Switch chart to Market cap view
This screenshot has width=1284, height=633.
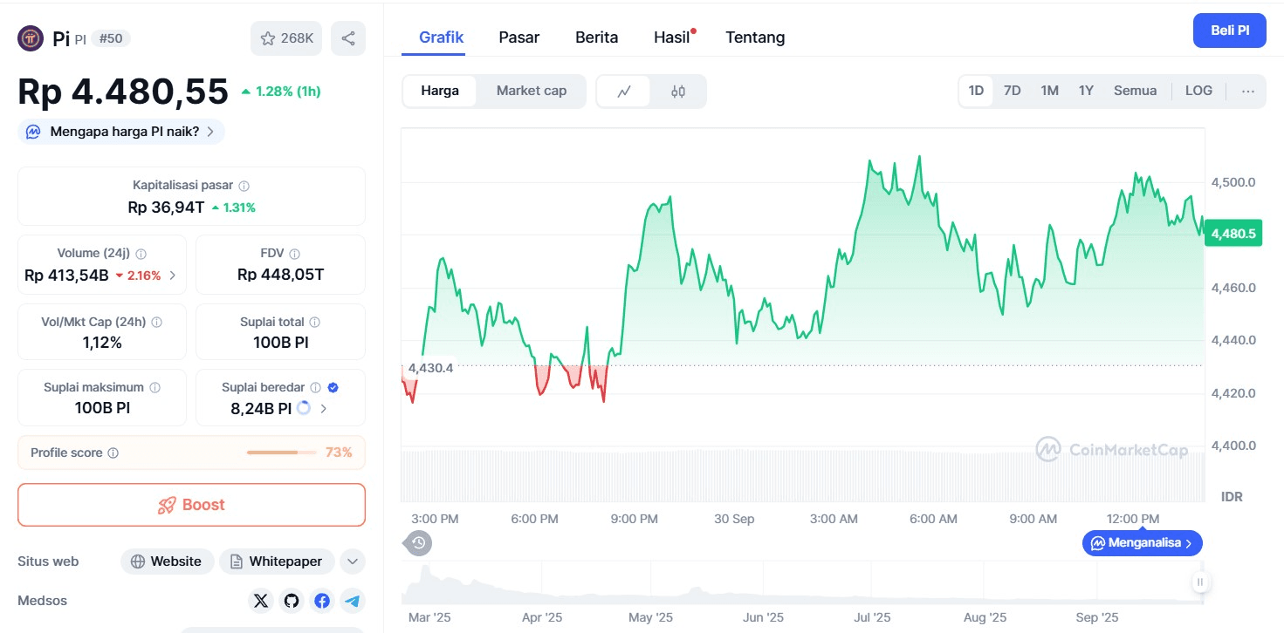point(531,91)
